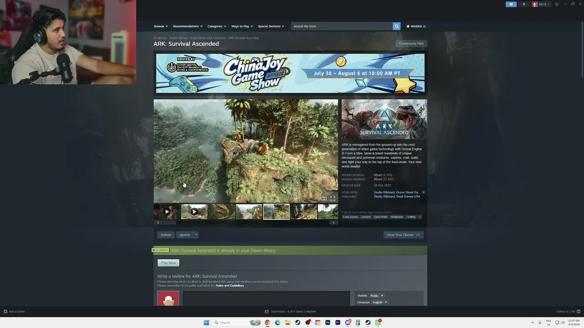Open the All Games breadcrumb link
The image size is (584, 328).
coord(160,38)
